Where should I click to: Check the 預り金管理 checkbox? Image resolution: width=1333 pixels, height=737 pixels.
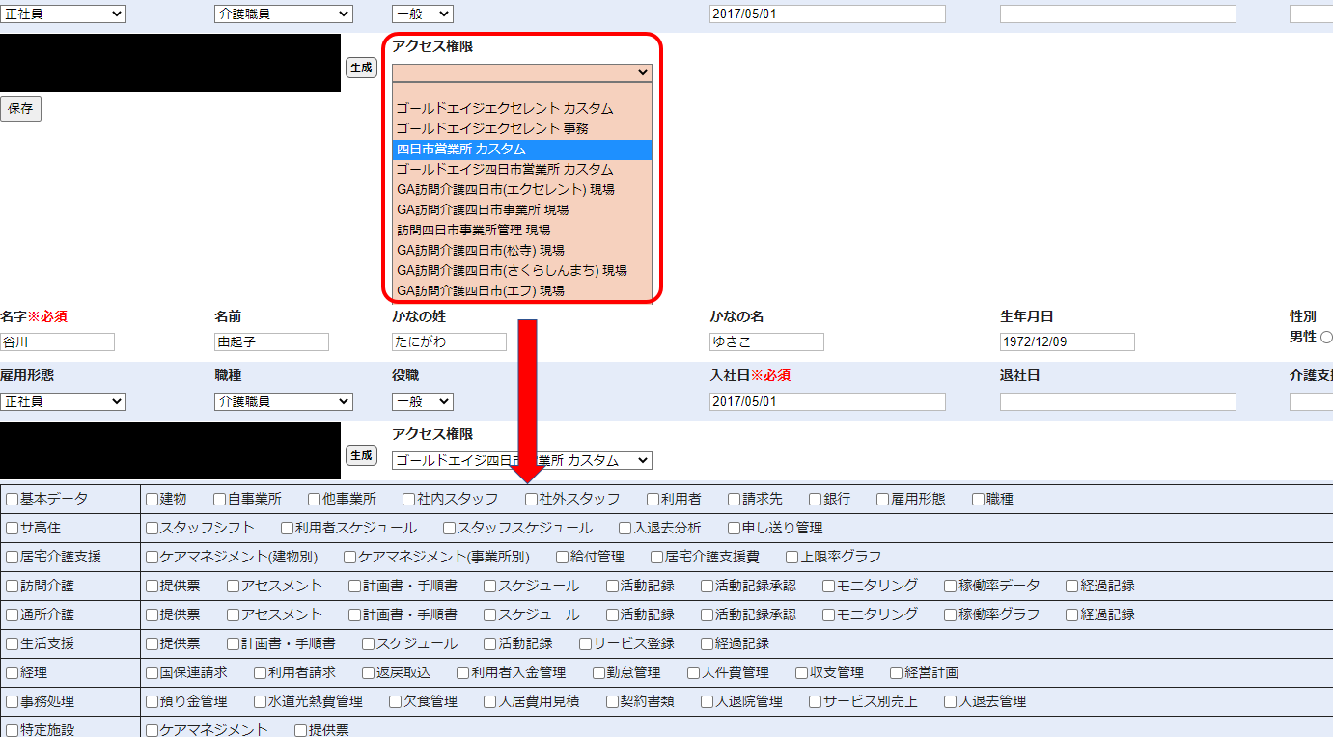152,702
